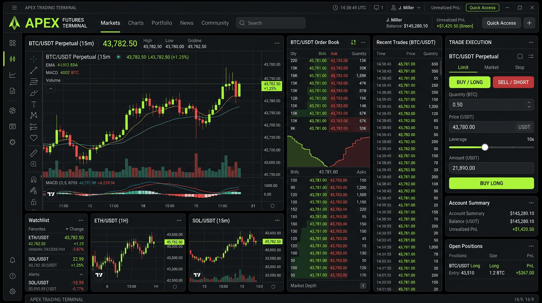
Task: Tick the checkbox beside BTC/USDT Perpetual
Action: click(x=520, y=56)
